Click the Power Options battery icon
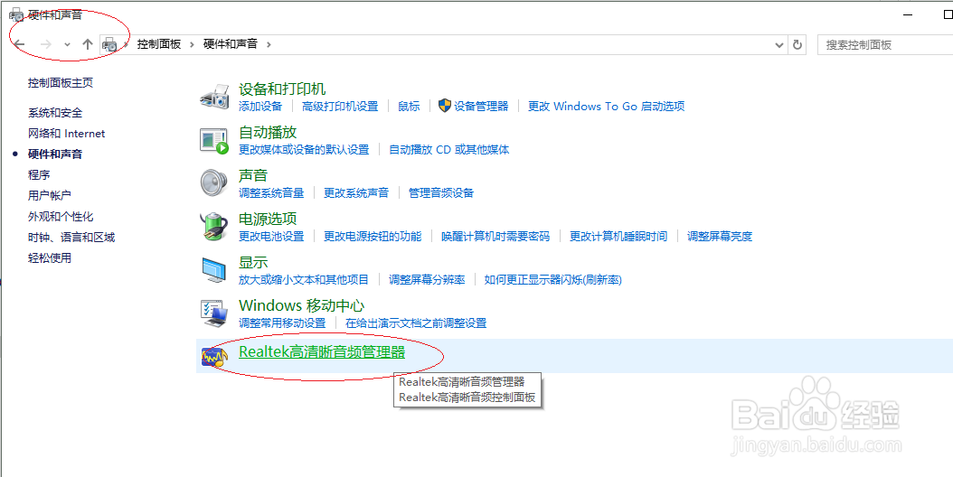The height and width of the screenshot is (477, 953). 214,227
